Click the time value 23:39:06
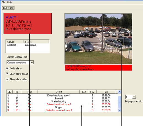 [x=106, y=104]
